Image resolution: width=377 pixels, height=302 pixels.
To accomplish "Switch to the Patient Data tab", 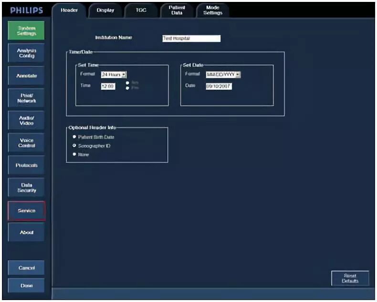I will tap(177, 10).
